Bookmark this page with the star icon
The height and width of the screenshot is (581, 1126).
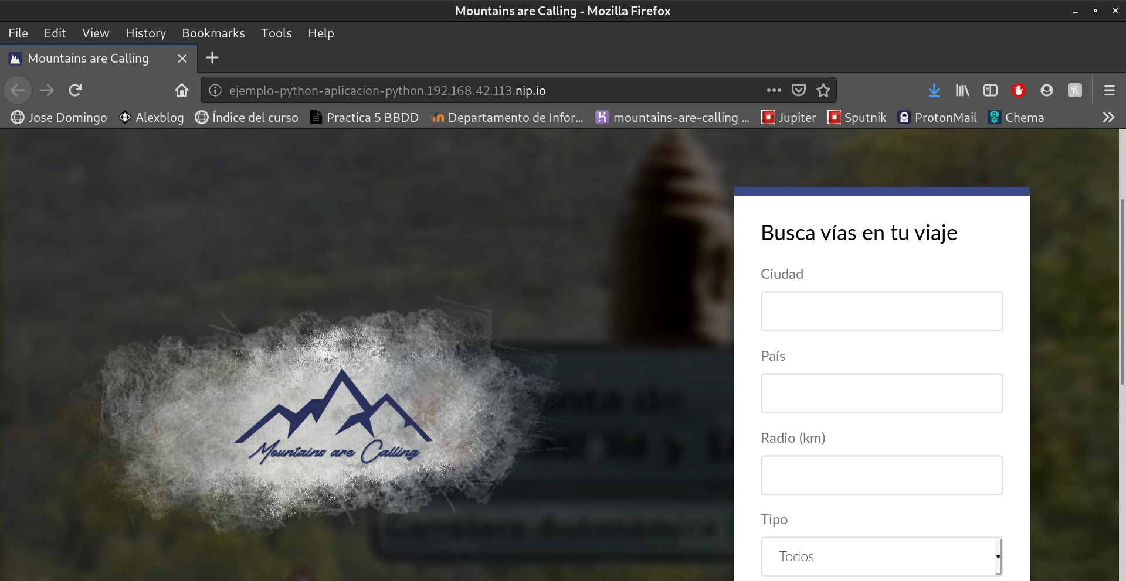point(823,90)
